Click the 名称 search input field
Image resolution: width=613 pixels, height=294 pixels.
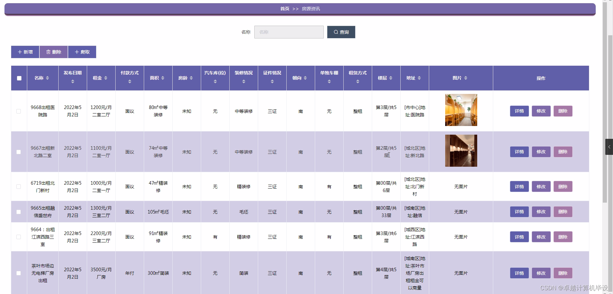tap(288, 32)
